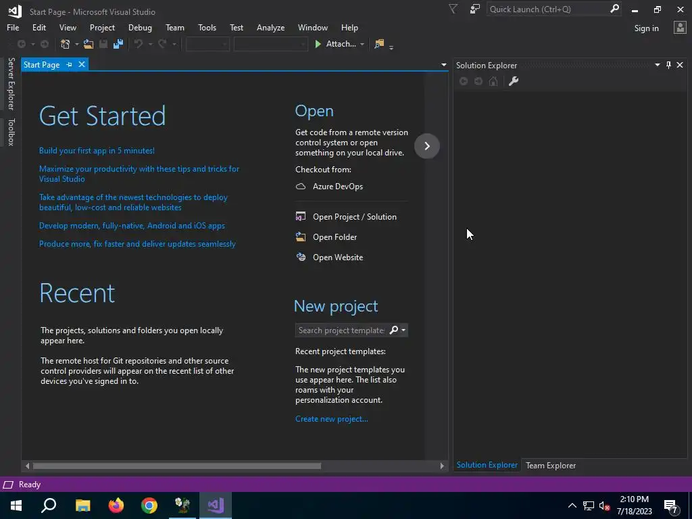
Task: Select the Solution Explorer bottom tab
Action: coord(487,465)
